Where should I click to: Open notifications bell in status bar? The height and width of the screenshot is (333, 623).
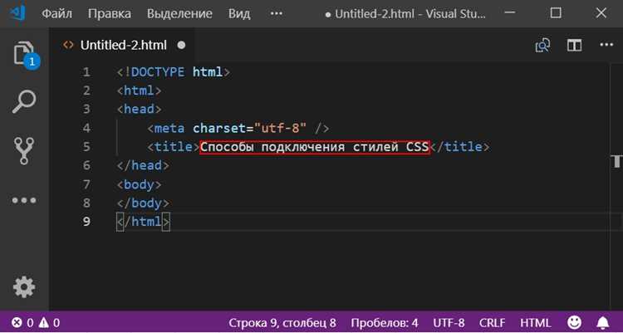(603, 322)
